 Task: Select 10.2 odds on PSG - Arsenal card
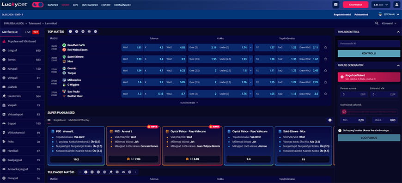click(76, 159)
